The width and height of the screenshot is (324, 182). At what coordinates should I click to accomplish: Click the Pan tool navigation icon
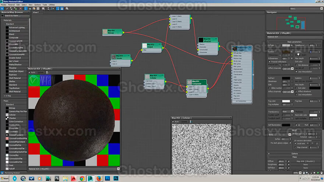pos(304,173)
